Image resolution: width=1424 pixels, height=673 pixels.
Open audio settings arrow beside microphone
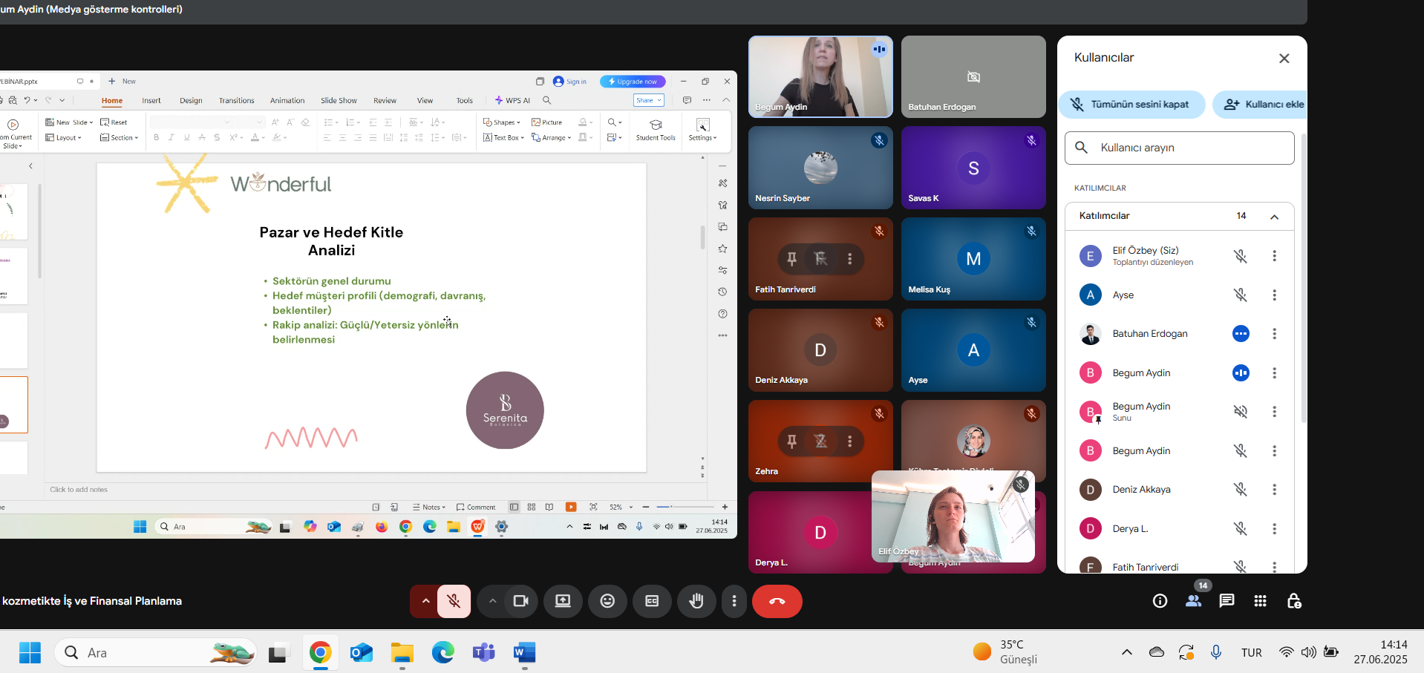(x=425, y=601)
